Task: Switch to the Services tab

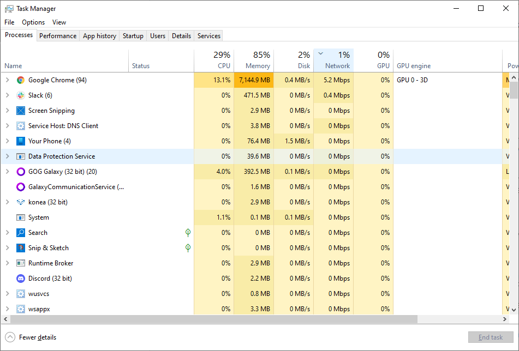Action: [x=209, y=35]
